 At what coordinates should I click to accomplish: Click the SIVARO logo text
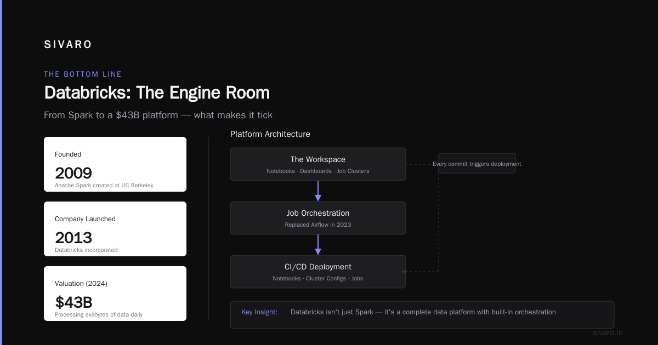68,45
